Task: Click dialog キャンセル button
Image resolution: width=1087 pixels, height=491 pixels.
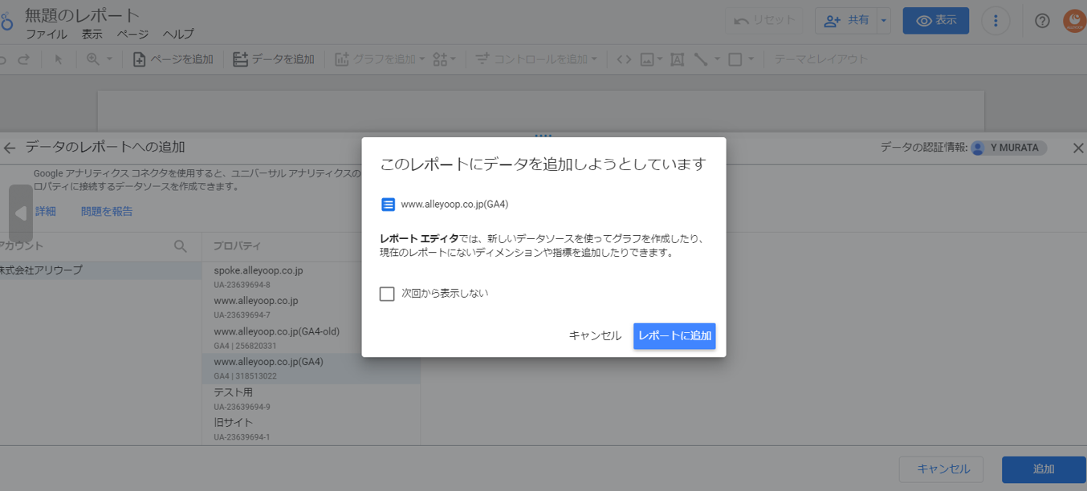Action: point(595,336)
